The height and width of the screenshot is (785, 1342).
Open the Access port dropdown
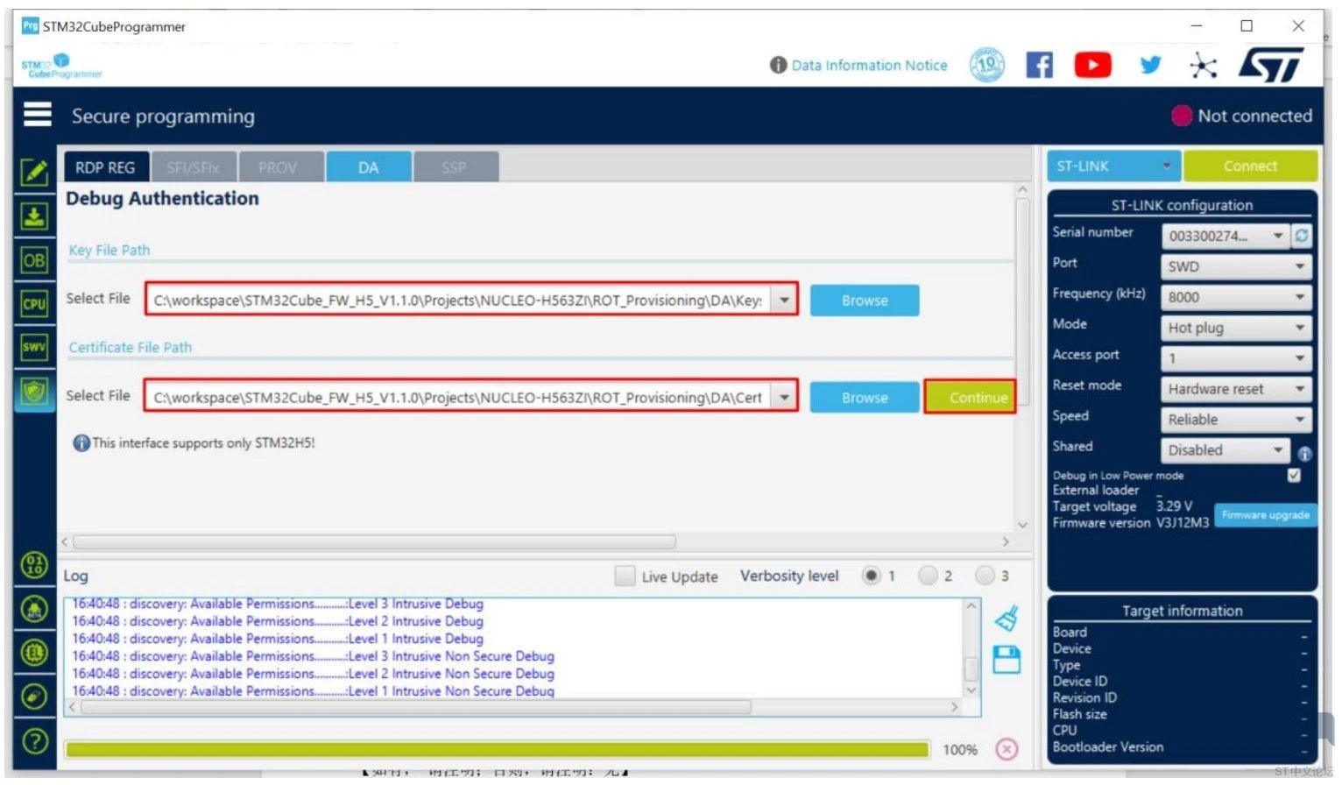(1236, 358)
